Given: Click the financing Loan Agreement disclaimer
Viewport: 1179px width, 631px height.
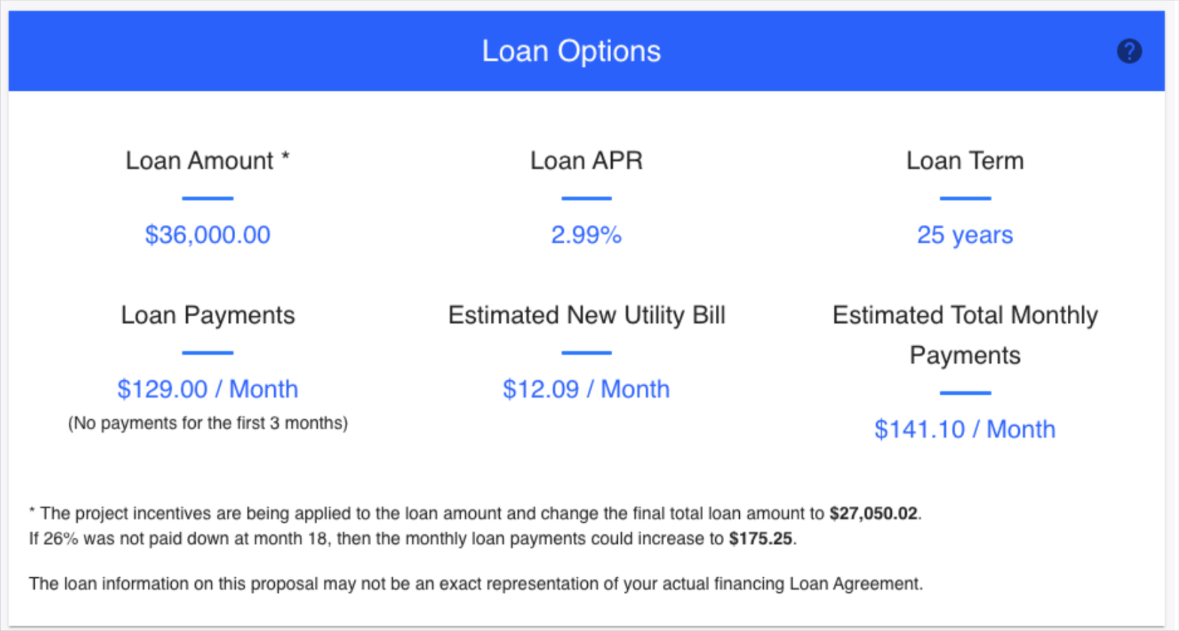Looking at the screenshot, I should point(475,583).
